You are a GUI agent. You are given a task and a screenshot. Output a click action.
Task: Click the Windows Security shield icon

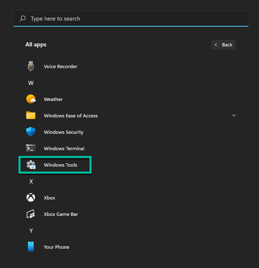(31, 132)
